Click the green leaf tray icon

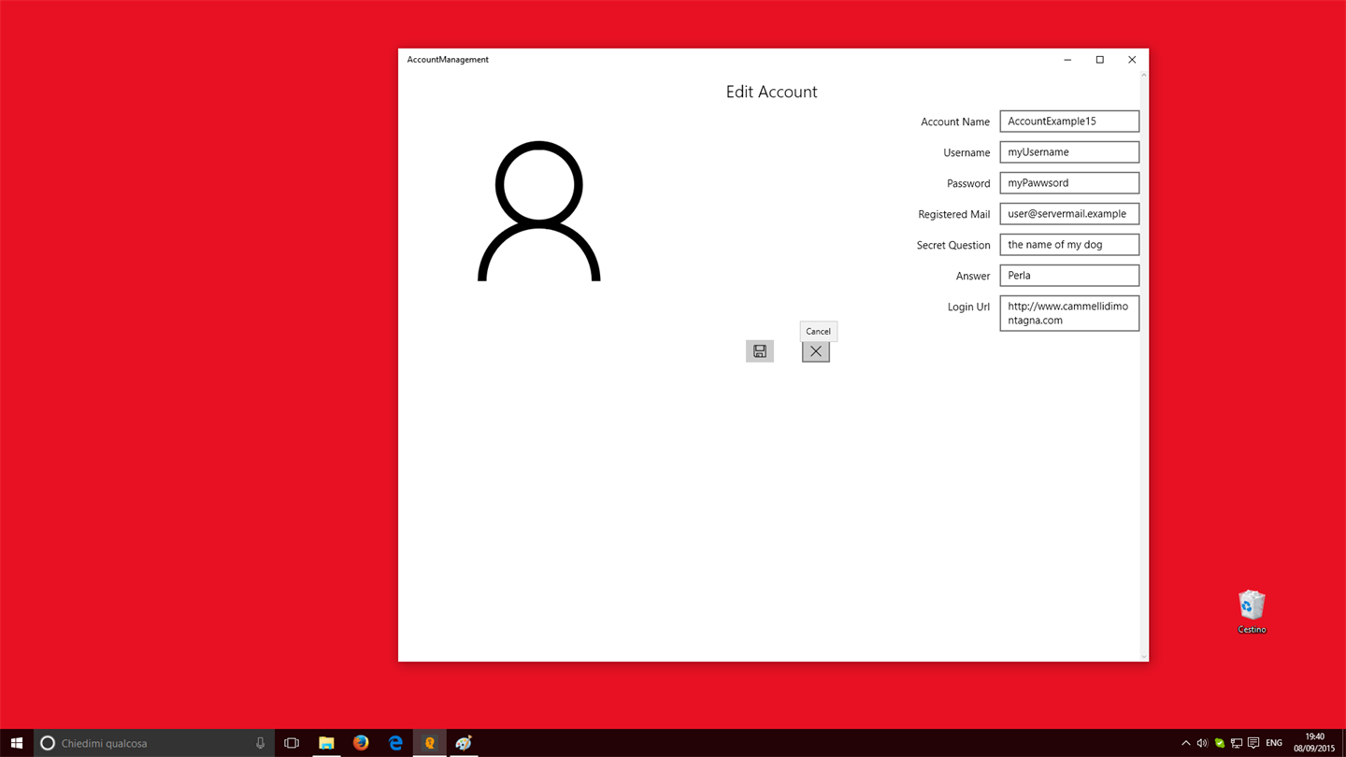1219,743
